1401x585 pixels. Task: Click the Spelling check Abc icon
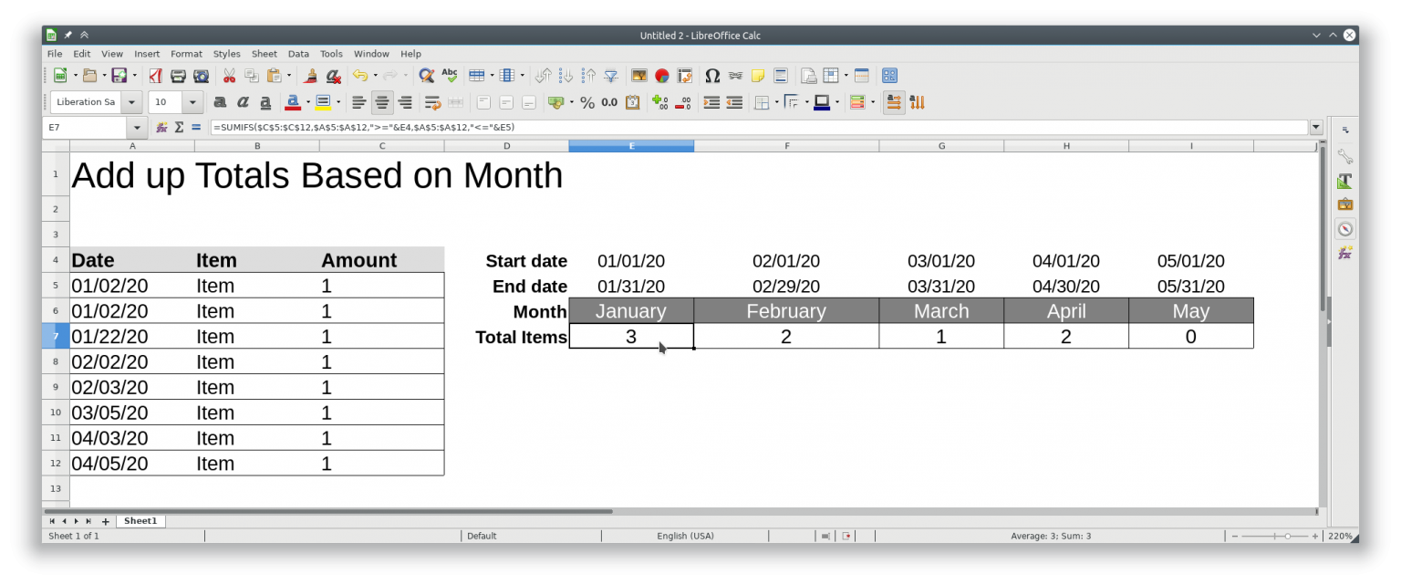449,76
